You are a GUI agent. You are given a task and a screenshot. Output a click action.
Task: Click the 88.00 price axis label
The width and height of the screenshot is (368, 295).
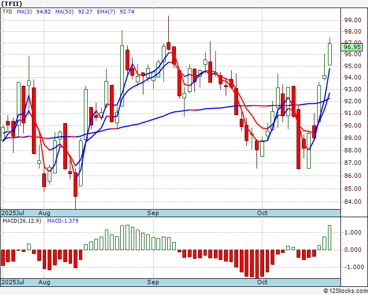[352, 150]
